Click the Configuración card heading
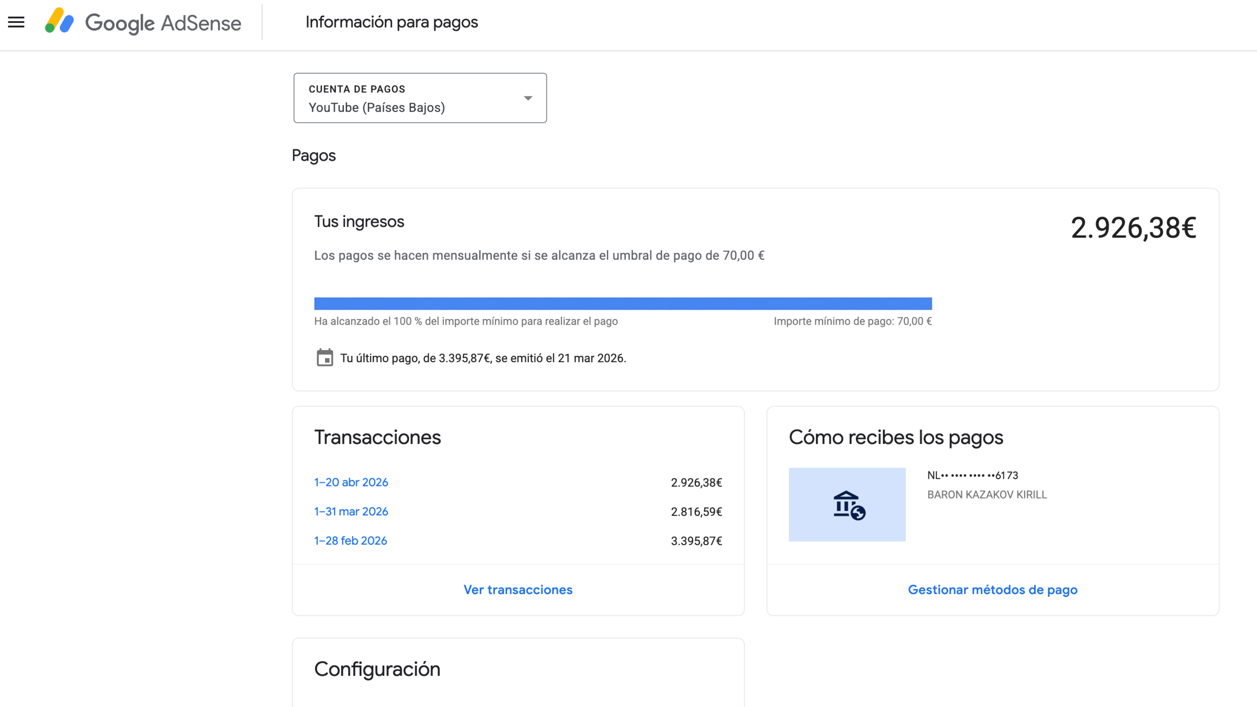This screenshot has width=1257, height=707. pos(377,669)
